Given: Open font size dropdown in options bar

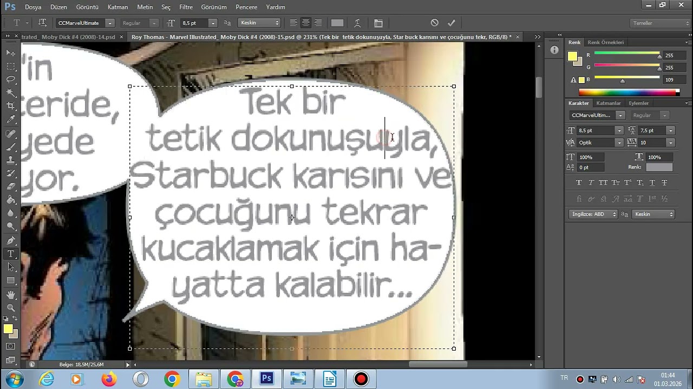Looking at the screenshot, I should coord(213,23).
